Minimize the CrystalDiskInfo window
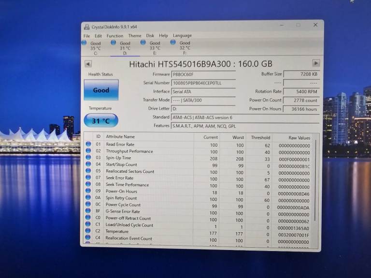 pyautogui.click(x=281, y=25)
